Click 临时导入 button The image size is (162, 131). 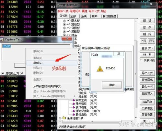click(x=147, y=93)
